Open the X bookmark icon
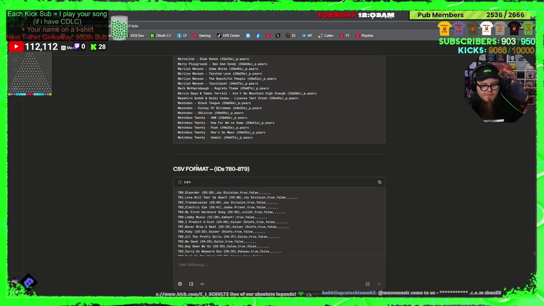This screenshot has height=306, width=544. click(278, 36)
